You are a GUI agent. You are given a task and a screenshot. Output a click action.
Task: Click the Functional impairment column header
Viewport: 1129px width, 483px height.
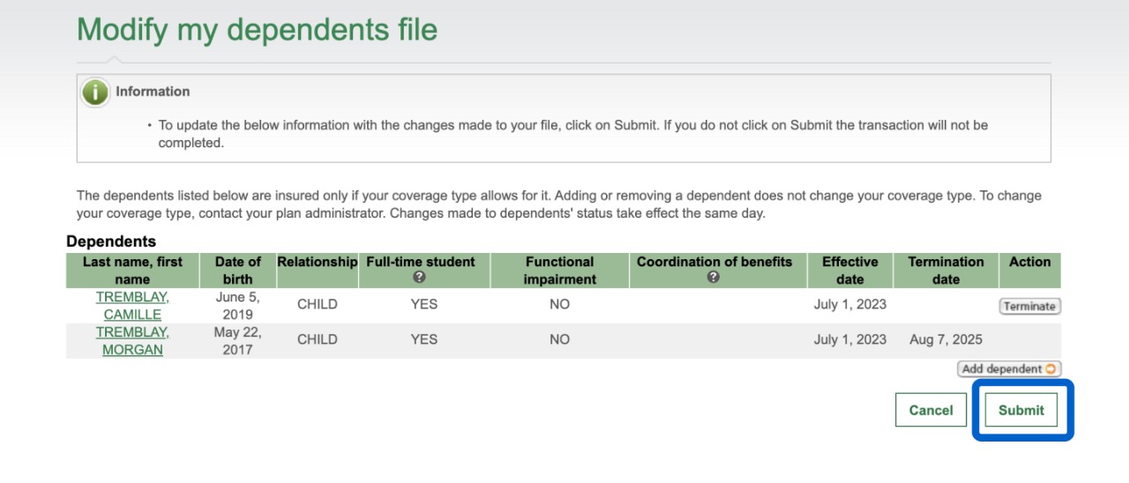[x=559, y=270]
